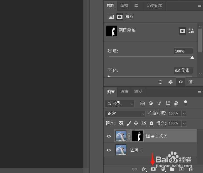Expand the 不透明度 slider arrow
Viewport: 203px width, 173px height.
[x=184, y=114]
